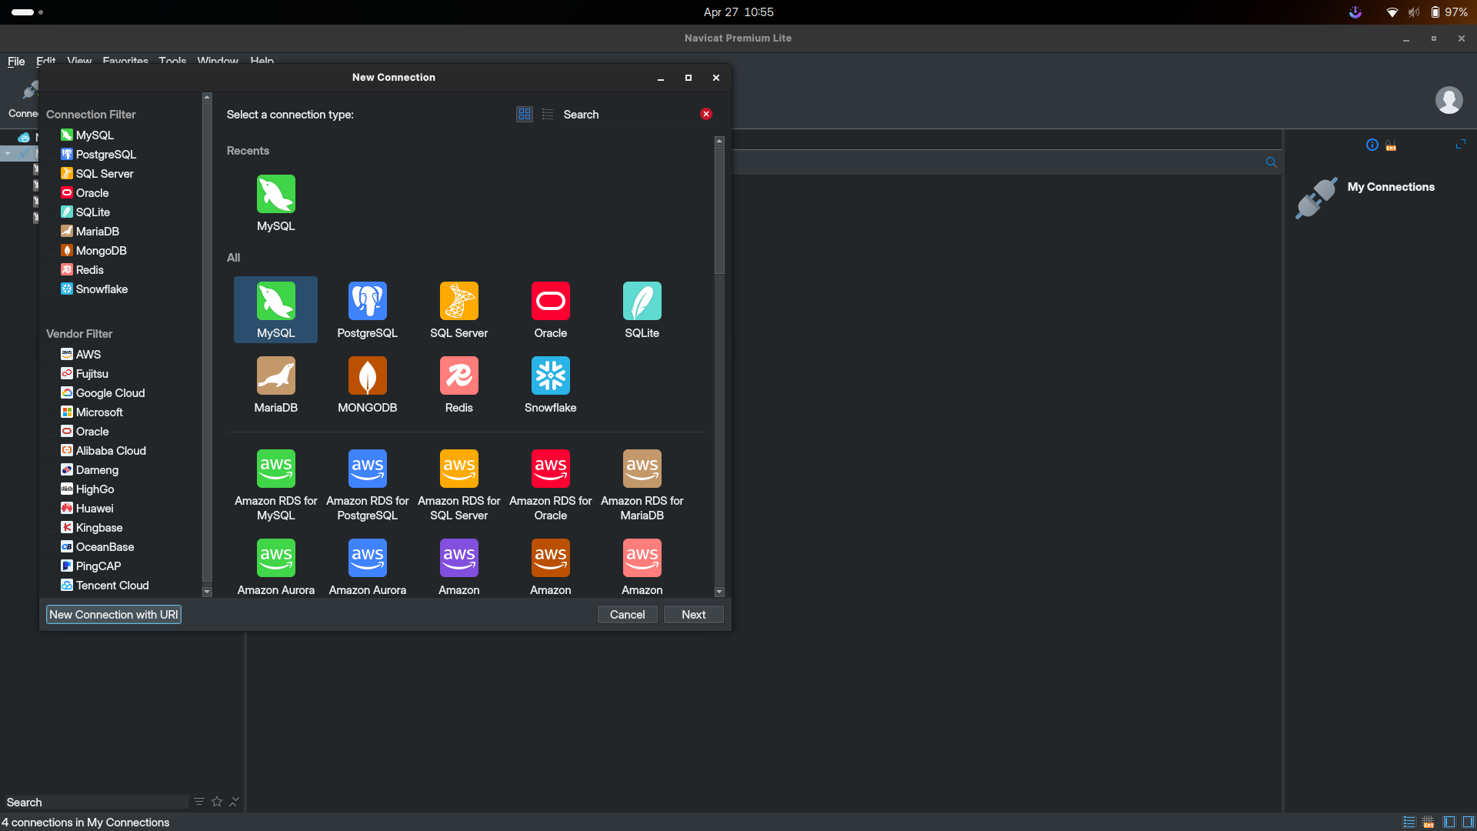1477x831 pixels.
Task: Open the Tools menu
Action: pos(172,61)
